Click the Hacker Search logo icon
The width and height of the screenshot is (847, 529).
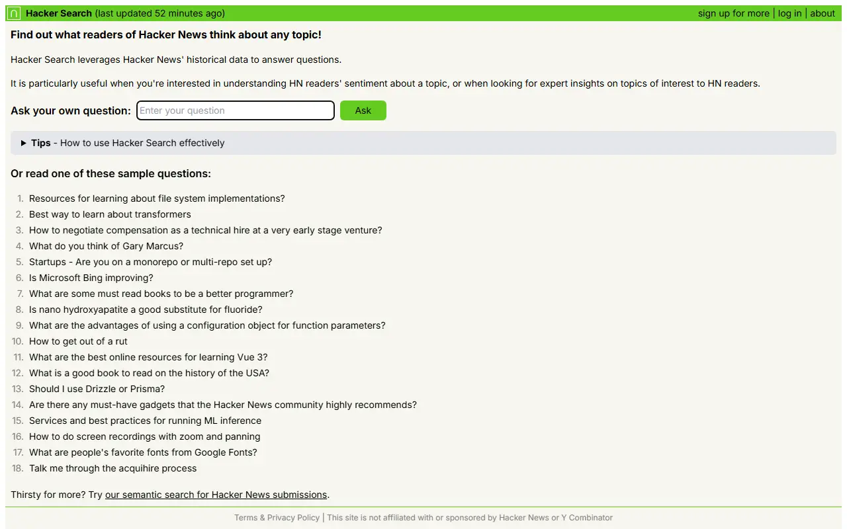(x=14, y=13)
